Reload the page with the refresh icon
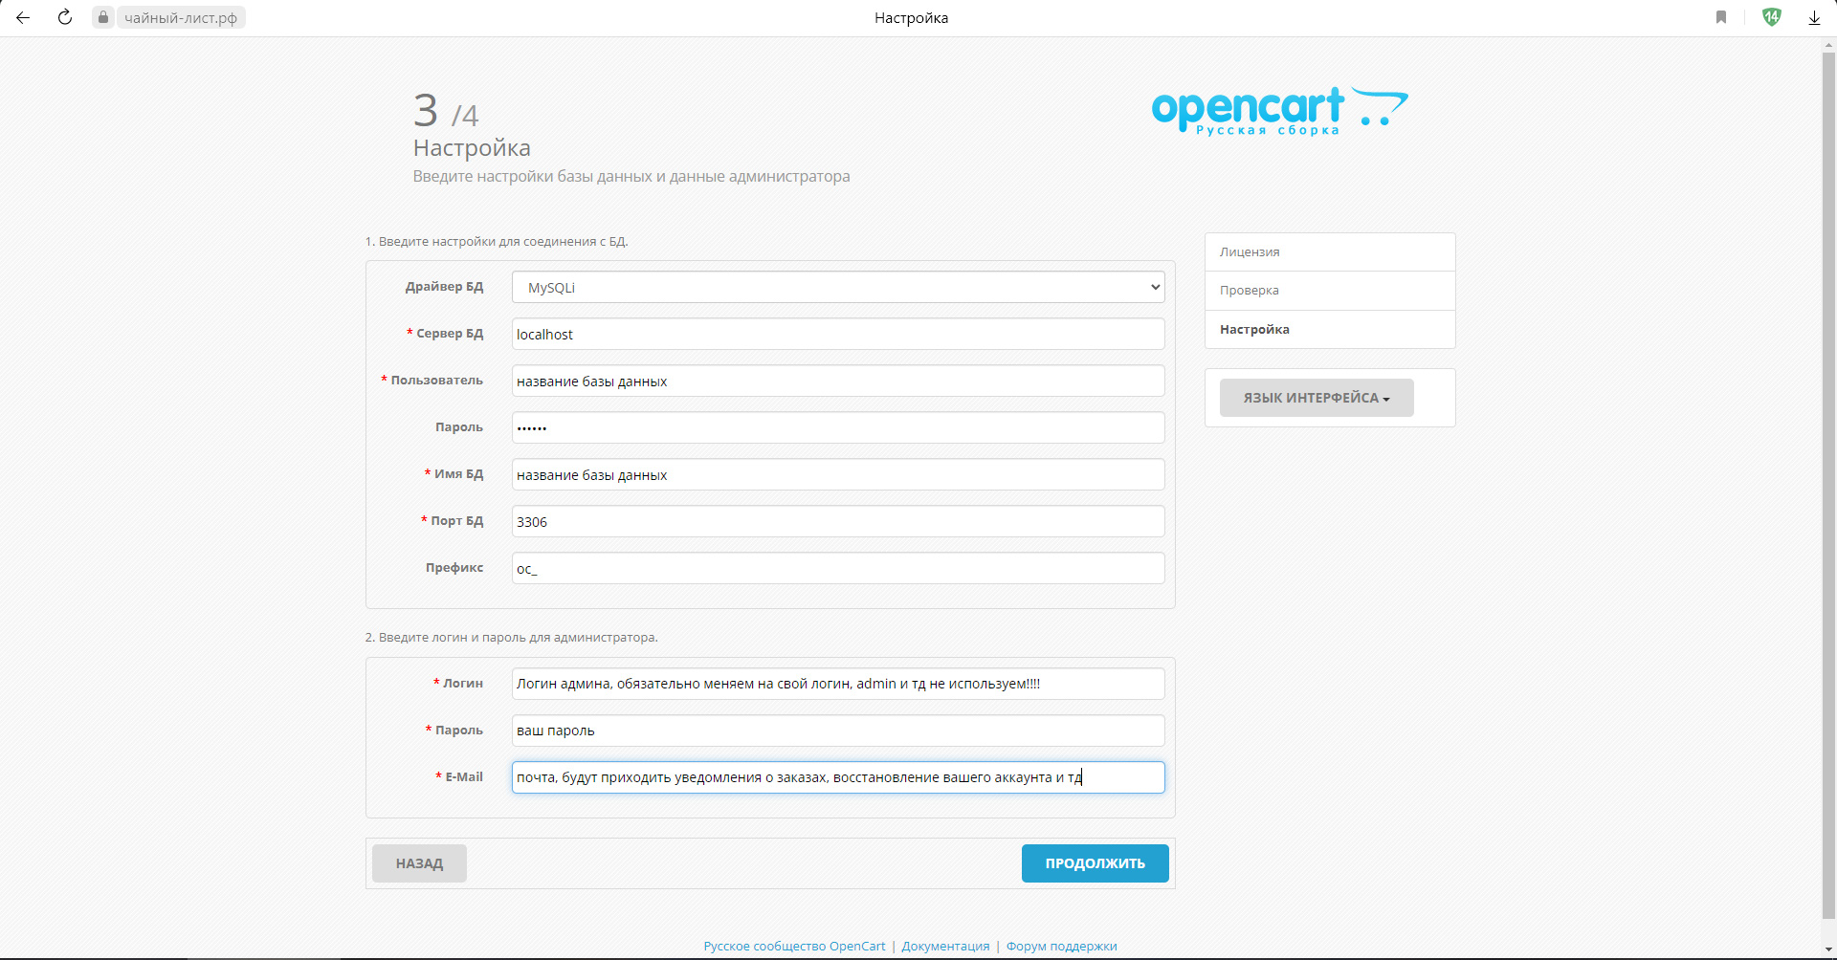 coord(65,17)
